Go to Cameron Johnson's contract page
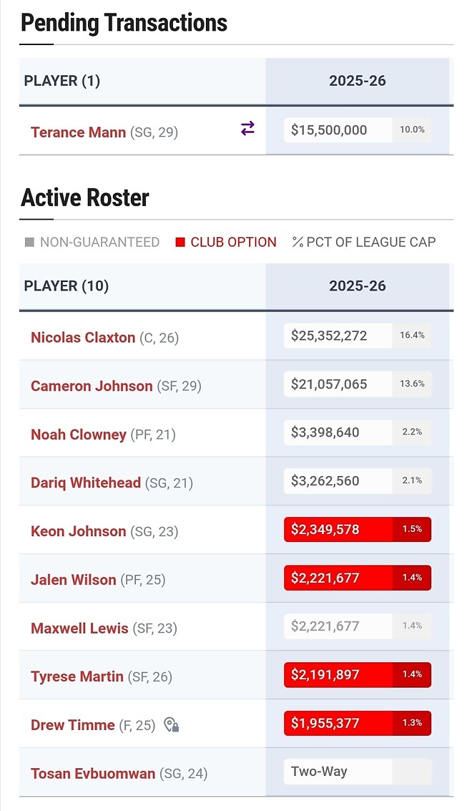This screenshot has width=472, height=811. click(92, 386)
